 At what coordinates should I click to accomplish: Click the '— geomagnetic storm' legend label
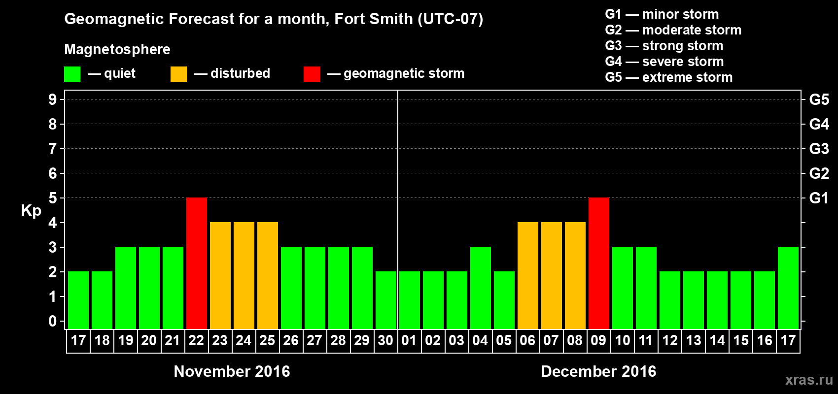pos(396,73)
